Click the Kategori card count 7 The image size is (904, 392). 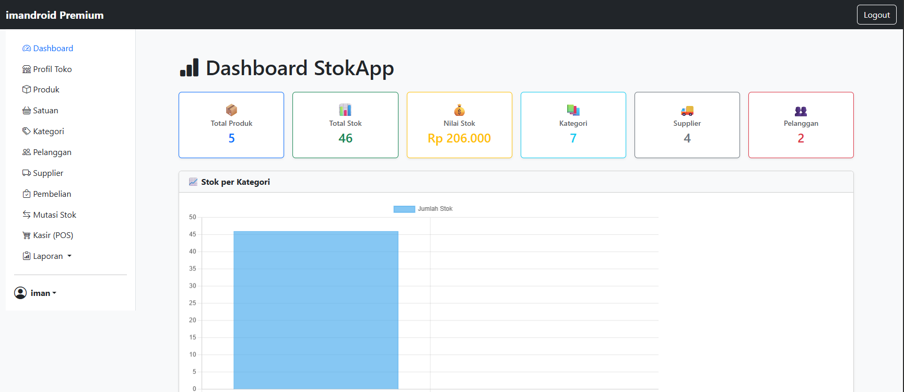[x=573, y=138]
